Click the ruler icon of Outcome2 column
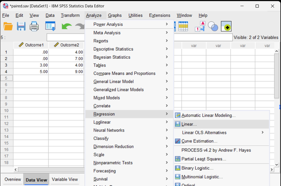Viewport: 281px width, 186px height. pyautogui.click(x=56, y=45)
